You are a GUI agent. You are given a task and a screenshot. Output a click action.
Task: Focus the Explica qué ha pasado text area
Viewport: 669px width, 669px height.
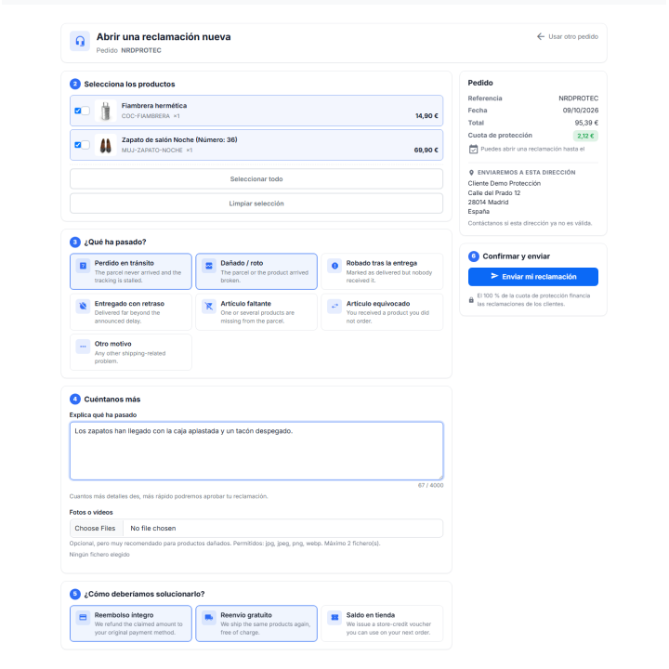pos(256,451)
